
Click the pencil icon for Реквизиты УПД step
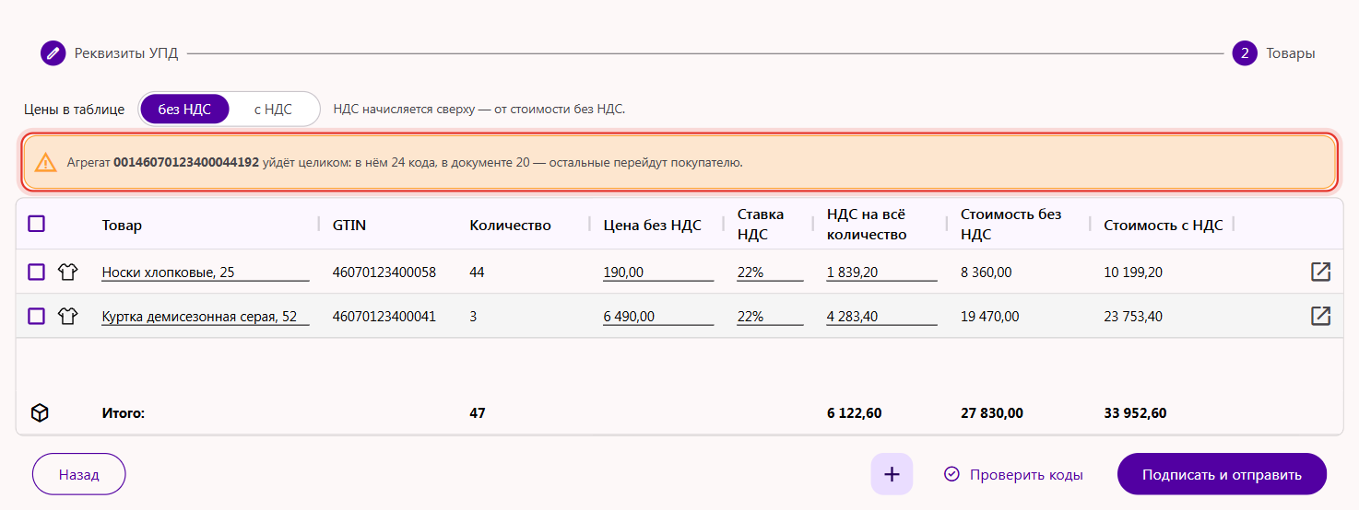click(53, 53)
